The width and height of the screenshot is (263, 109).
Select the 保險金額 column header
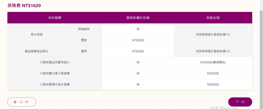pos(213,18)
